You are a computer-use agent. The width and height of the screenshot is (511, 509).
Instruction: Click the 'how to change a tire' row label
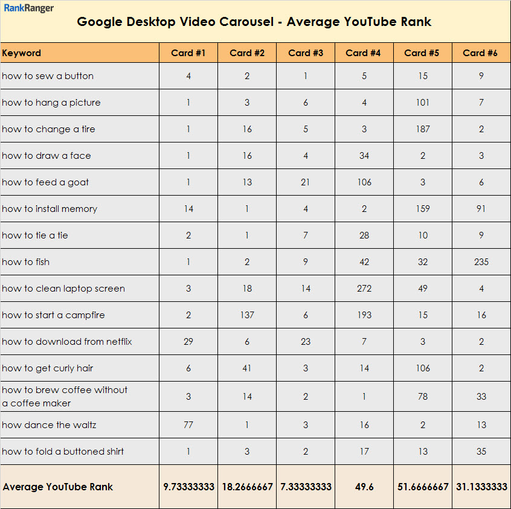coord(48,129)
